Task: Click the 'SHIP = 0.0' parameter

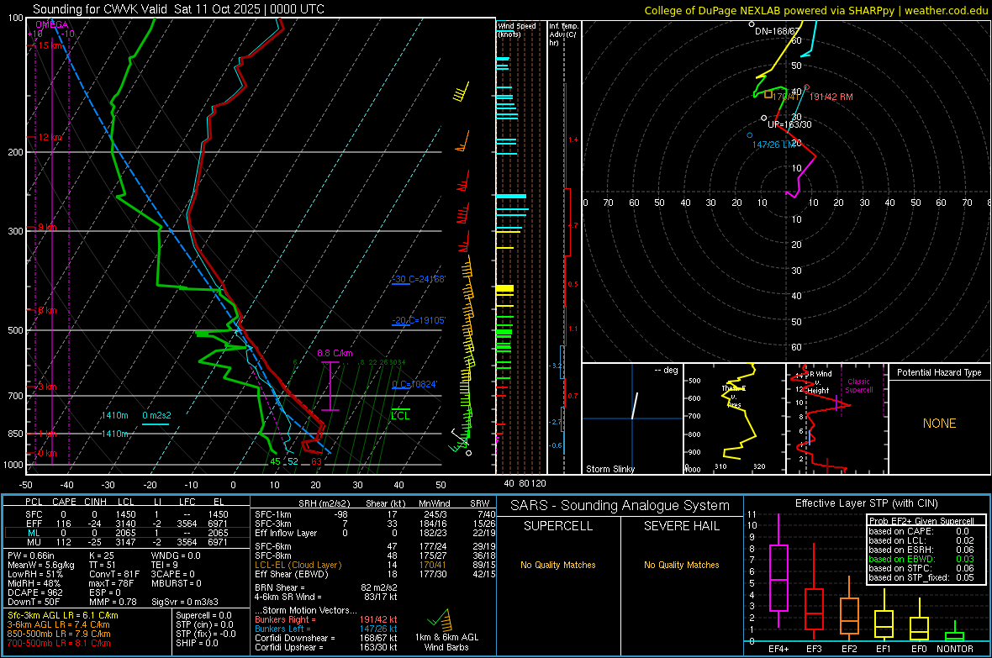Action: [x=198, y=643]
